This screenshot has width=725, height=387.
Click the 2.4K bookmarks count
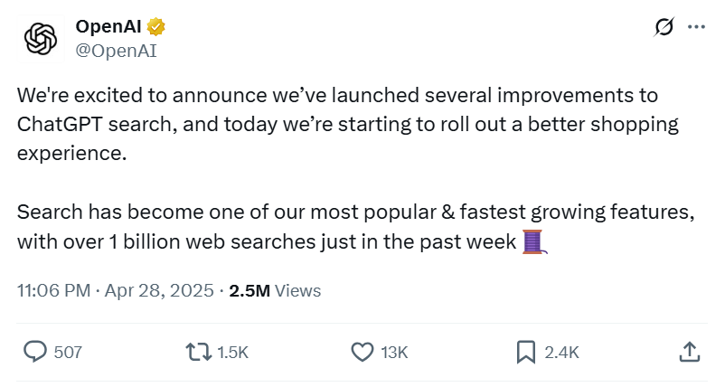point(560,352)
